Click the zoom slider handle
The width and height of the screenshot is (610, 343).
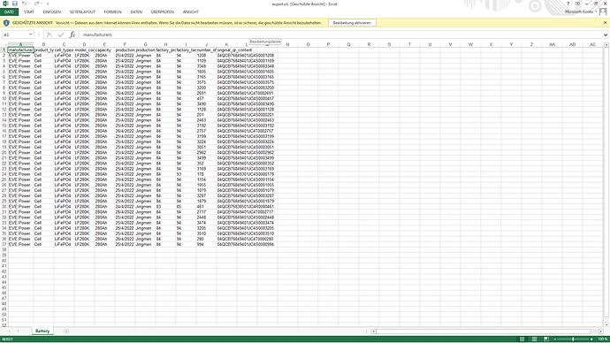point(573,339)
